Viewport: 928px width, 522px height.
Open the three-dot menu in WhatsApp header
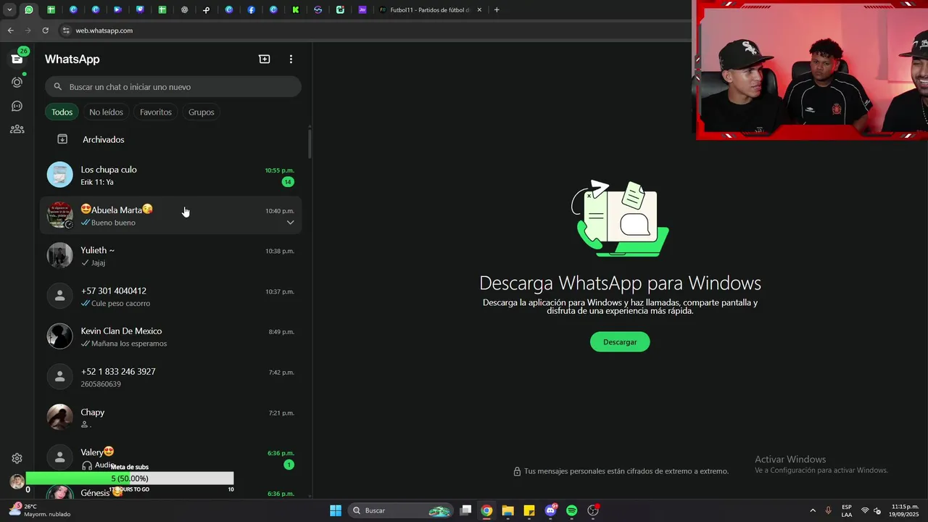(291, 59)
